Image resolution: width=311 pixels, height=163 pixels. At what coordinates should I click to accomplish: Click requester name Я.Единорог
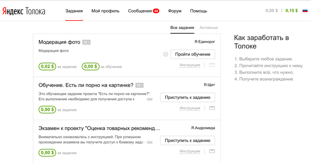pos(205,41)
